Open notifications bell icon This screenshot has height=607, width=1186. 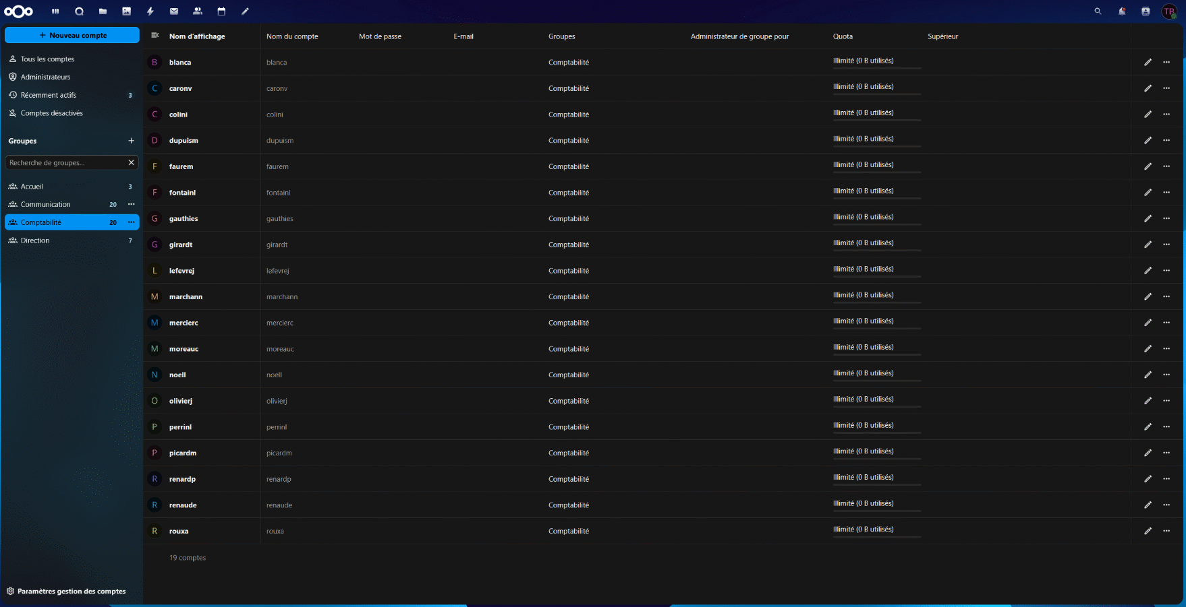pos(1122,11)
